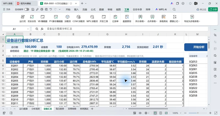The height and width of the screenshot is (116, 220).
Task: Open the tab list arrow beside new tab plus
Action: coord(86,3)
